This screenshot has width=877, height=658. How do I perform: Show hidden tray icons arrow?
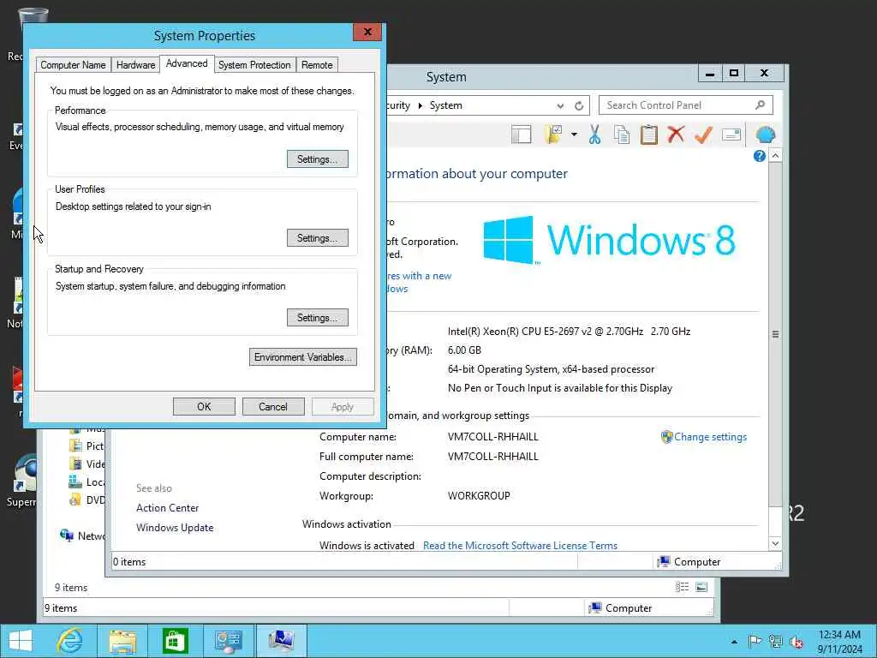pos(734,642)
